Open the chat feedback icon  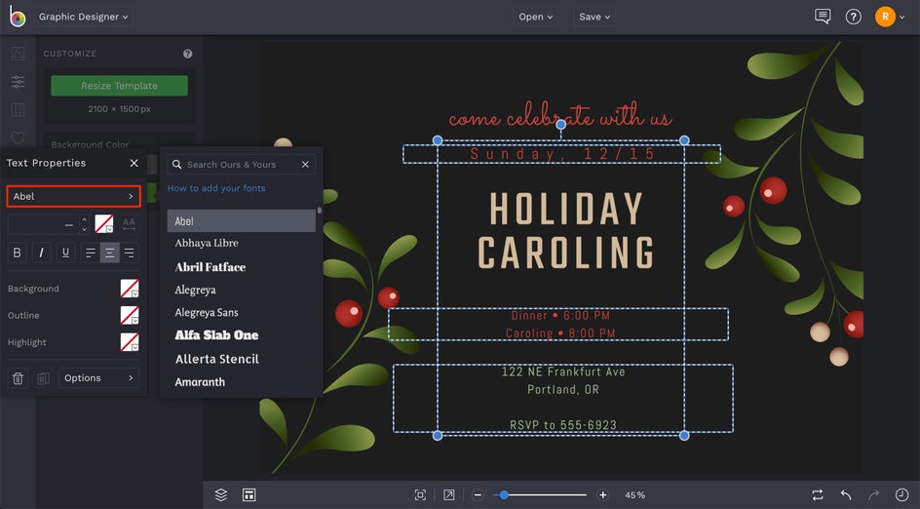click(x=823, y=17)
